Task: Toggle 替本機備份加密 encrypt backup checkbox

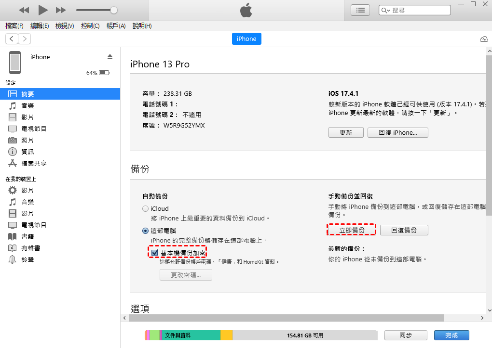Action: [x=155, y=253]
